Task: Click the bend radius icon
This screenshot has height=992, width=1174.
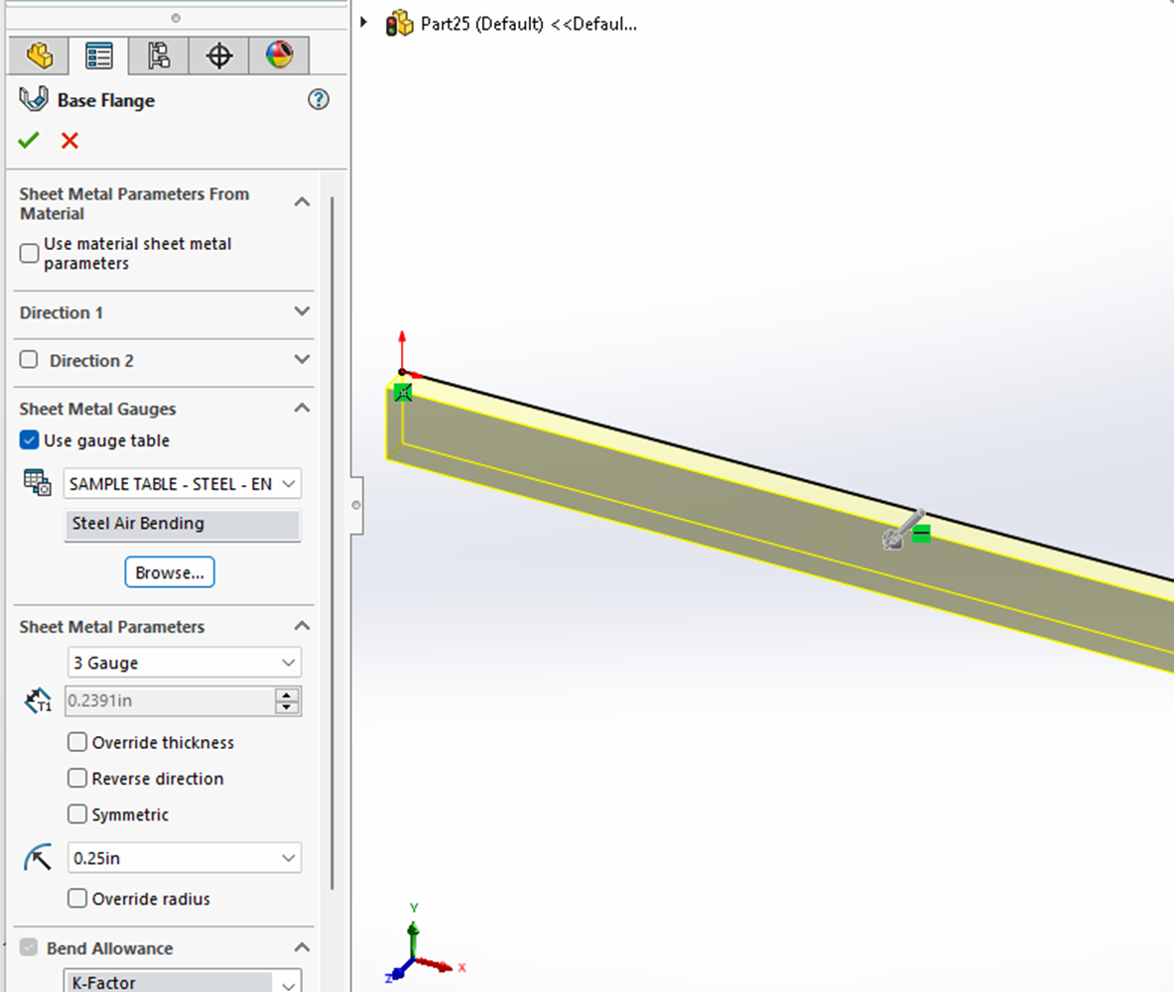Action: pos(37,857)
